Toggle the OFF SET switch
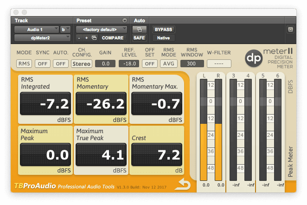Viewport: 307px width, 205px height. coord(149,64)
